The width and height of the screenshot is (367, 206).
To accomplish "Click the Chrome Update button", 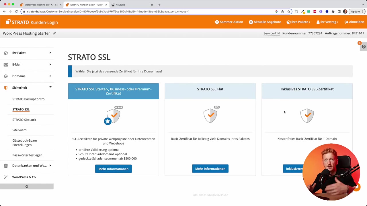I will point(357,11).
